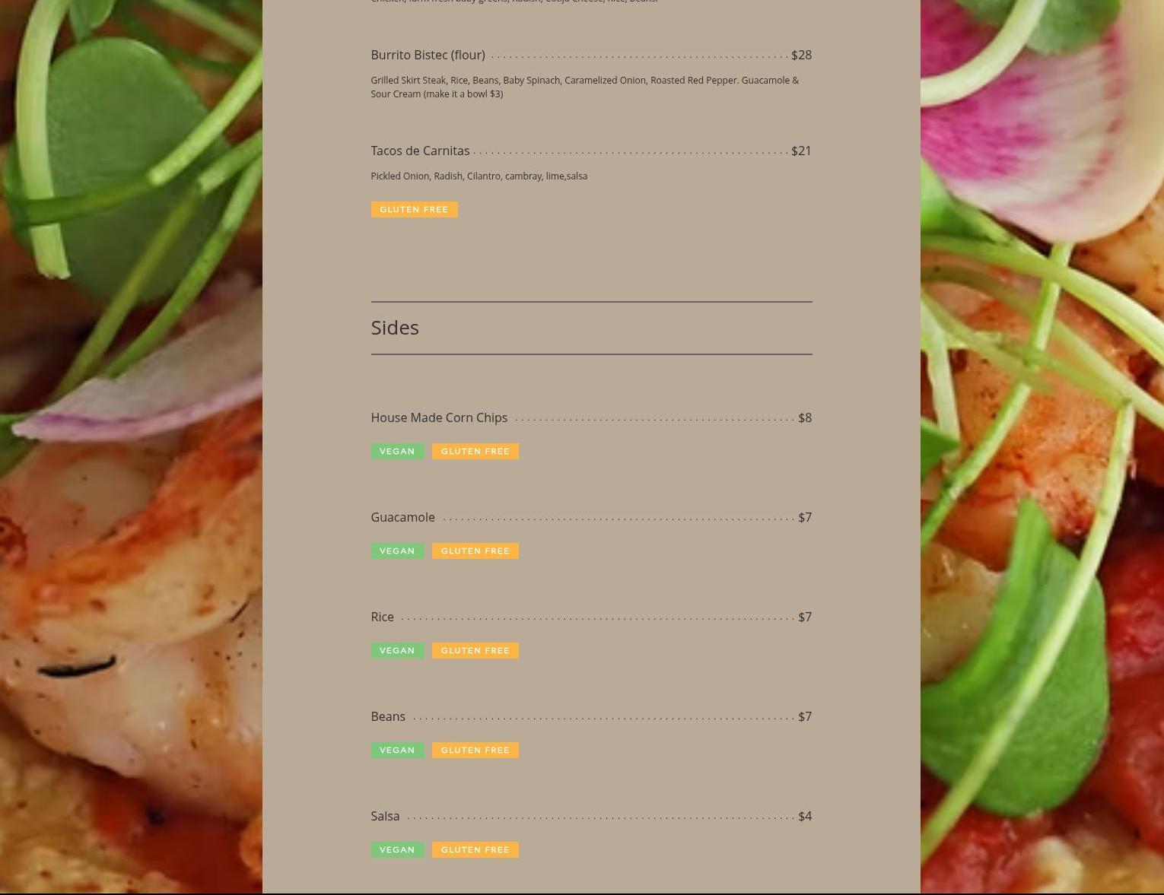Select the Tacos de Carnitas item name
1164x895 pixels.
tap(420, 151)
